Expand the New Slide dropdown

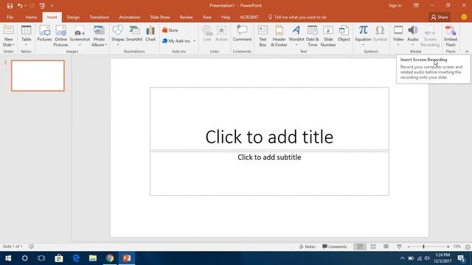(8, 42)
